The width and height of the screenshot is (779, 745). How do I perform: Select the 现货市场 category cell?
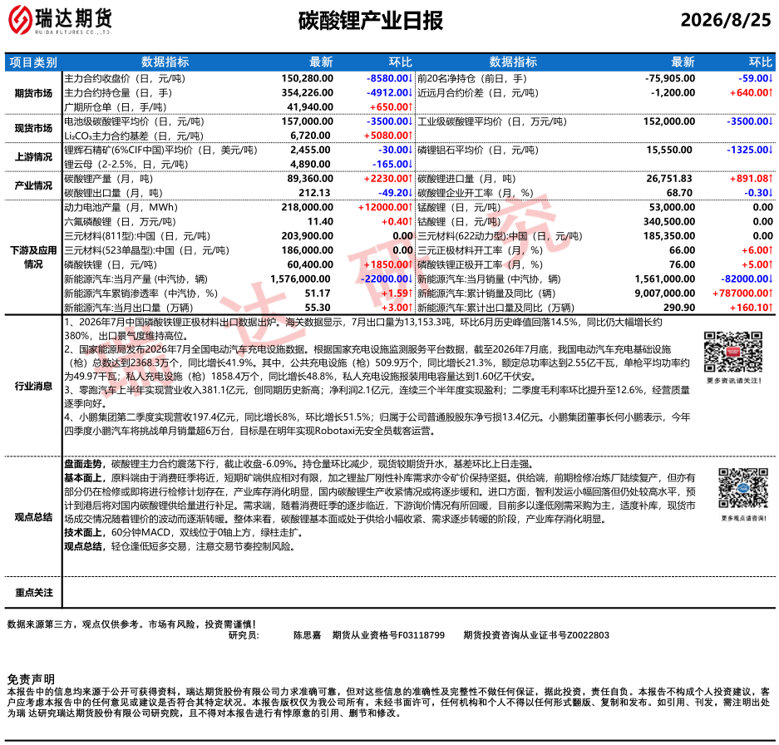pos(33,128)
